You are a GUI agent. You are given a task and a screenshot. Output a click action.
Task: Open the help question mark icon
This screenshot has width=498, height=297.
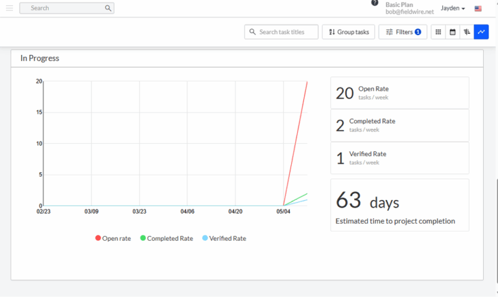pos(375,3)
